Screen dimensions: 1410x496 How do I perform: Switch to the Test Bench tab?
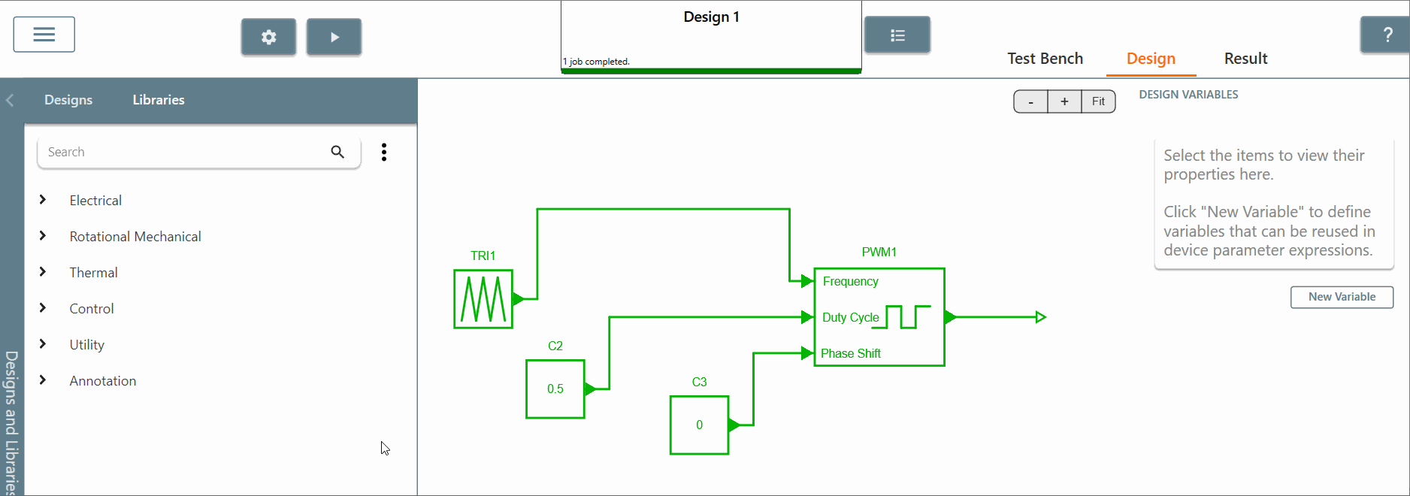(x=1045, y=59)
